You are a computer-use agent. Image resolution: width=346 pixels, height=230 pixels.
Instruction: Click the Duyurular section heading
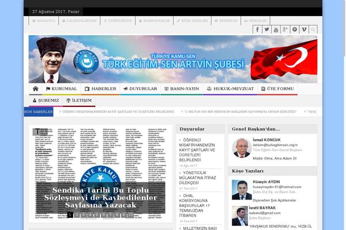192,129
